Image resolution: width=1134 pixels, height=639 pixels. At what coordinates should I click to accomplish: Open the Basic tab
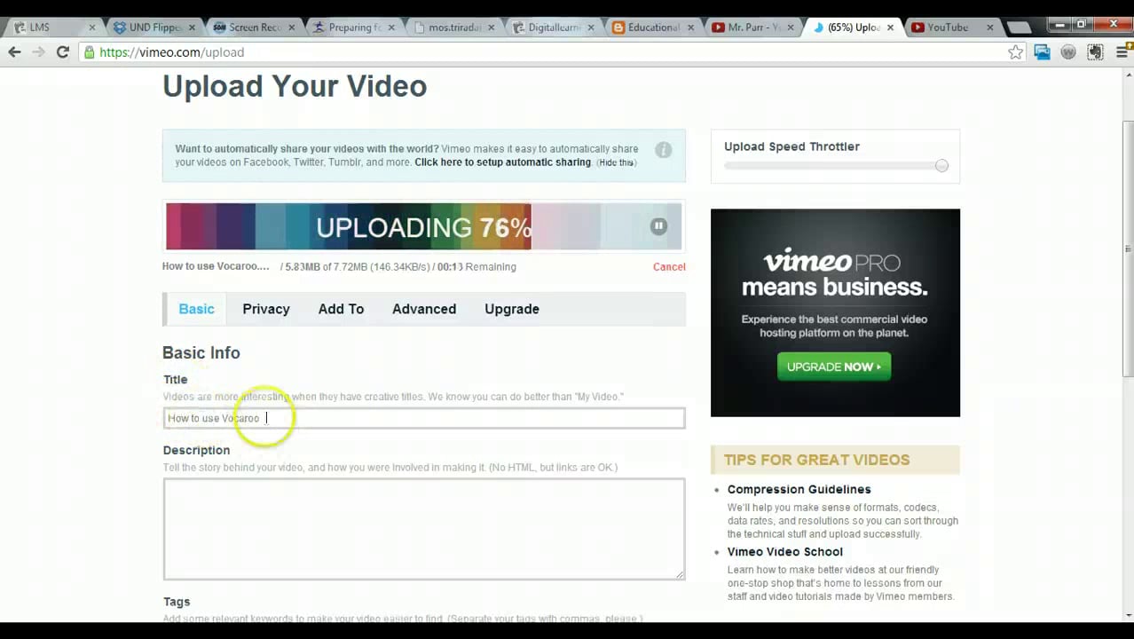[x=196, y=309]
